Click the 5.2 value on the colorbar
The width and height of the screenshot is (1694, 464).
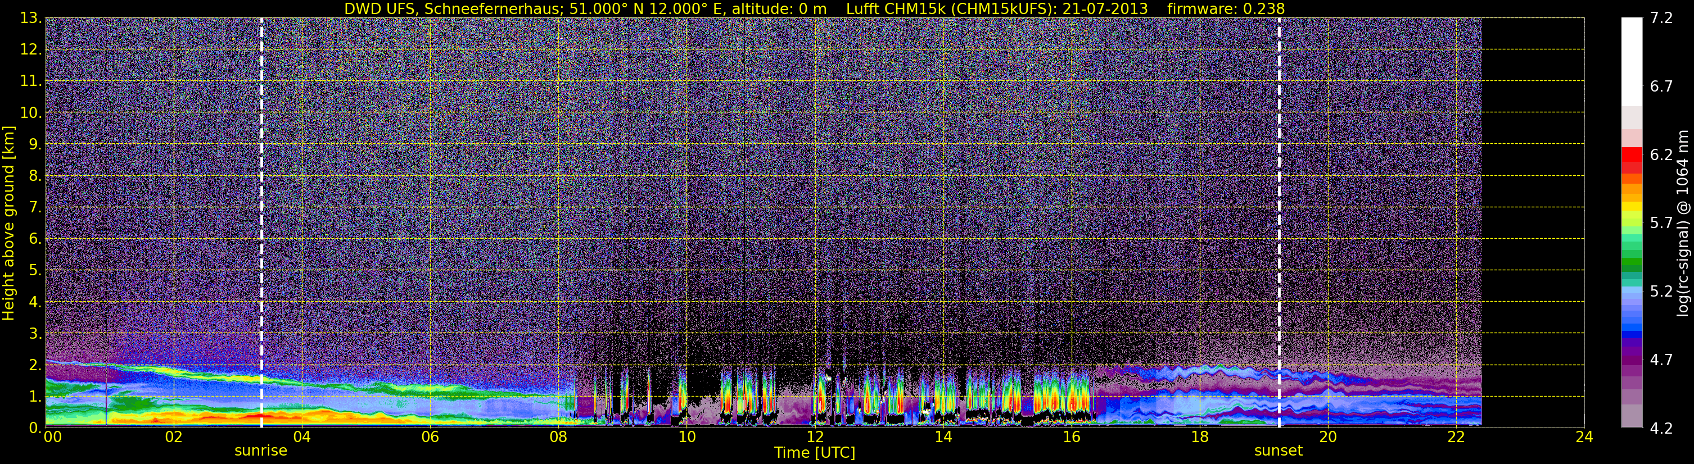point(1661,292)
